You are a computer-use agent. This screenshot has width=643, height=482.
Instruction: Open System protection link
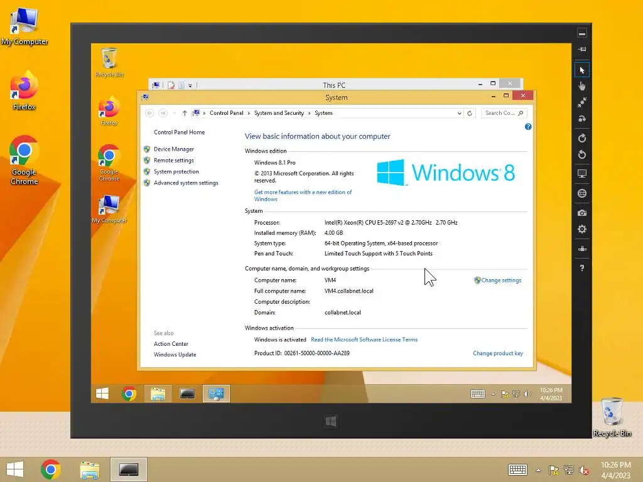(176, 172)
